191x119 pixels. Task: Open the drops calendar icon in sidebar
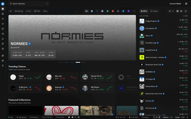pos(3,29)
